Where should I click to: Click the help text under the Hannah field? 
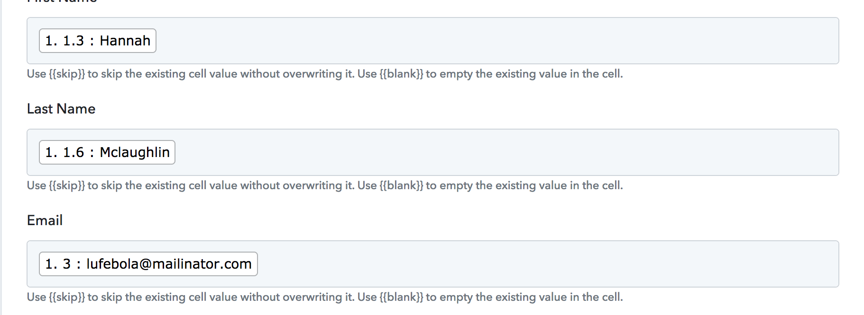pyautogui.click(x=325, y=74)
